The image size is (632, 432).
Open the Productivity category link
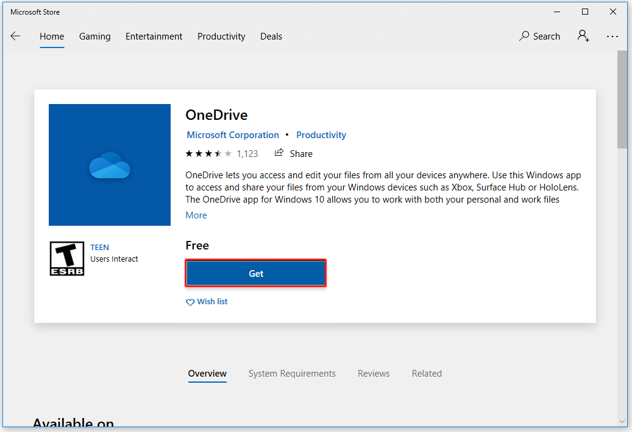point(321,135)
